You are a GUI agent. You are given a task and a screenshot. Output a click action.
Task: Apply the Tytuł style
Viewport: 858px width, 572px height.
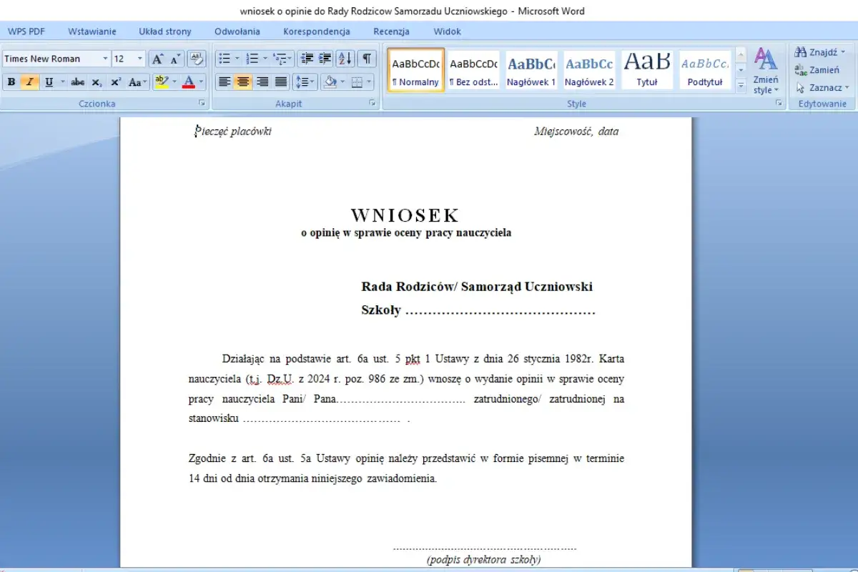point(647,70)
